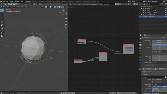Click the output folder browse icon
This screenshot has height=94, width=167.
[x=166, y=77]
